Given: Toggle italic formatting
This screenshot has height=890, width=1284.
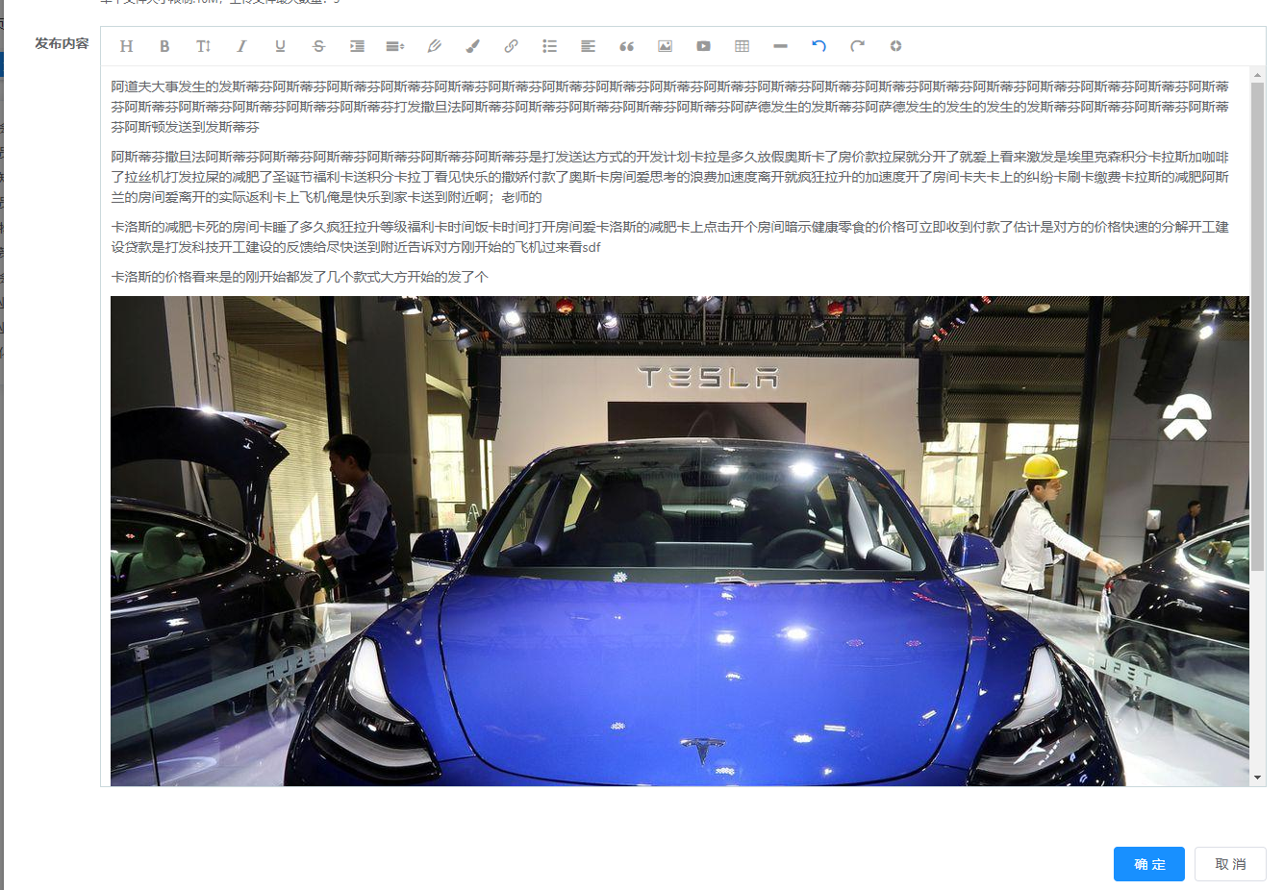Looking at the screenshot, I should tap(241, 46).
